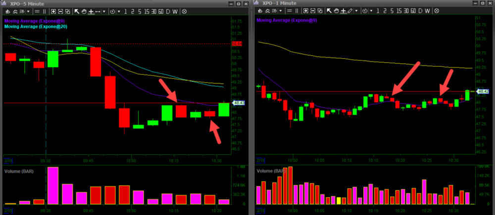Click the horizontal line tool in 5 Minute toolbar
Image resolution: width=495 pixels, height=215 pixels.
37,11
